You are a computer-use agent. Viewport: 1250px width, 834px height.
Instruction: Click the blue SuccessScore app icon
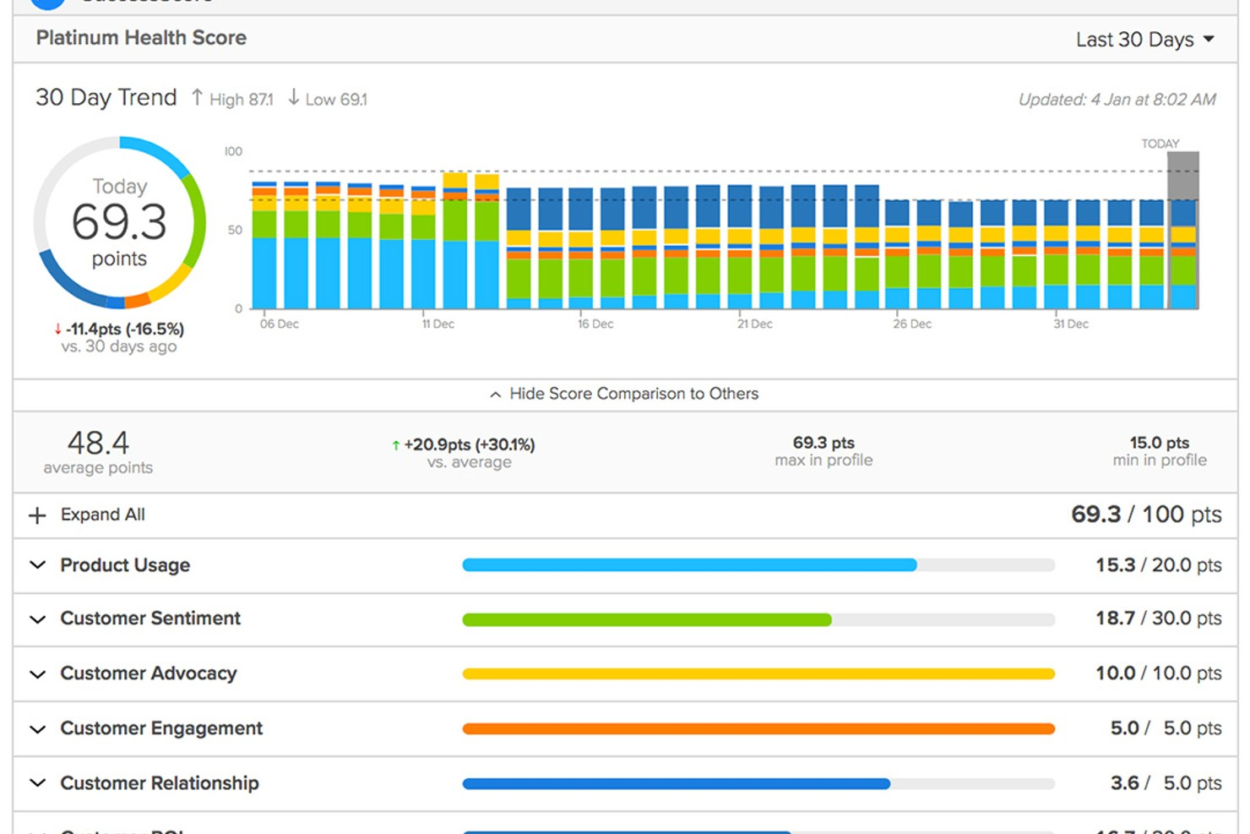point(47,5)
